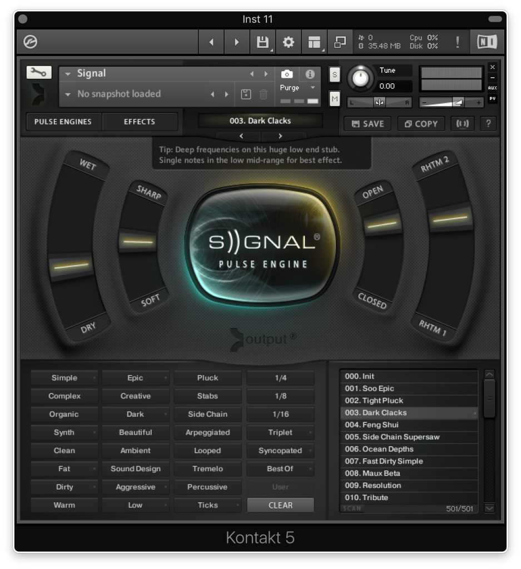The height and width of the screenshot is (569, 521).
Task: Mute the instrument with M button
Action: (335, 98)
